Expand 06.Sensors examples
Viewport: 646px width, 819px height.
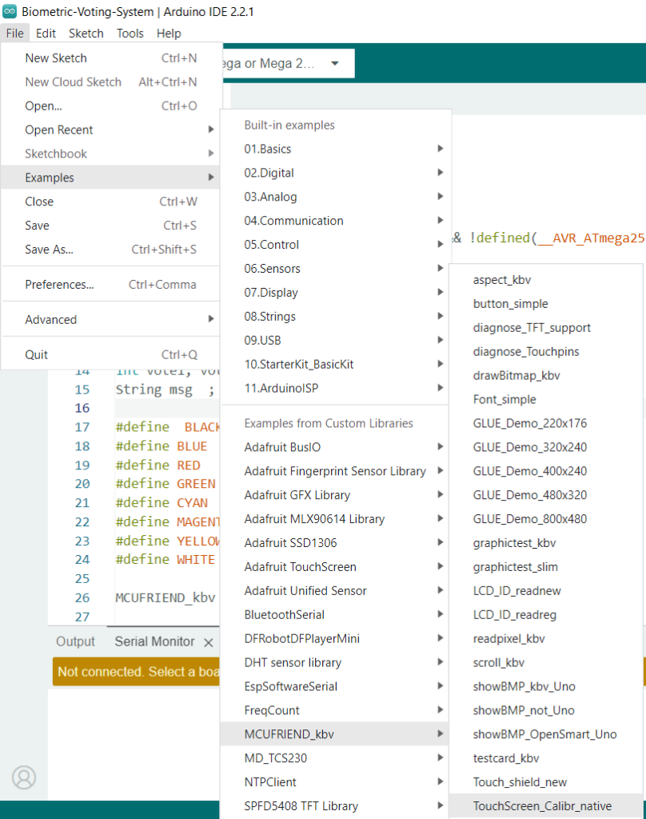point(335,269)
